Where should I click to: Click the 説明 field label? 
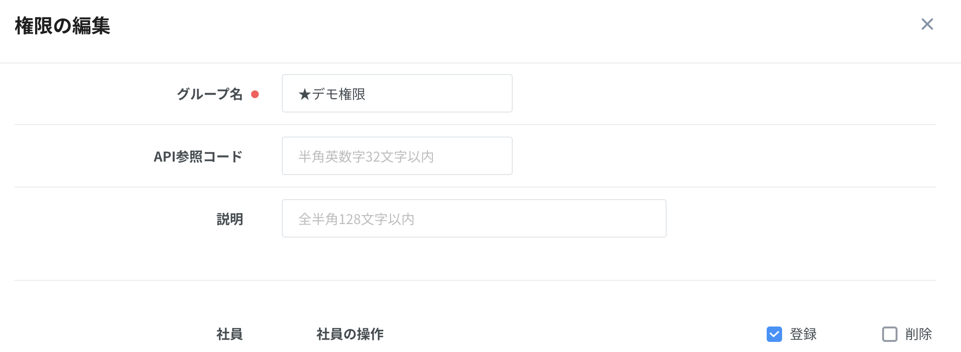coord(229,219)
